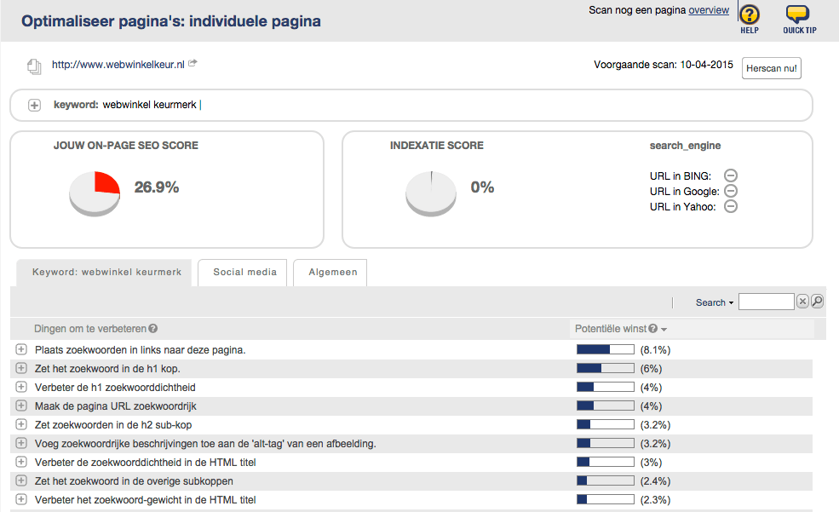Toggle the URL in Yahoo status icon

pos(731,206)
